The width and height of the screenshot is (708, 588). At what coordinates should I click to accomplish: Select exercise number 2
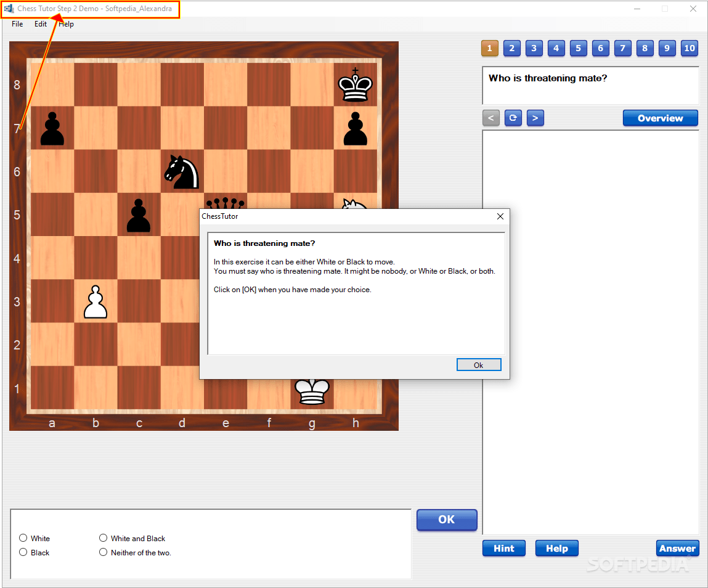click(x=511, y=48)
